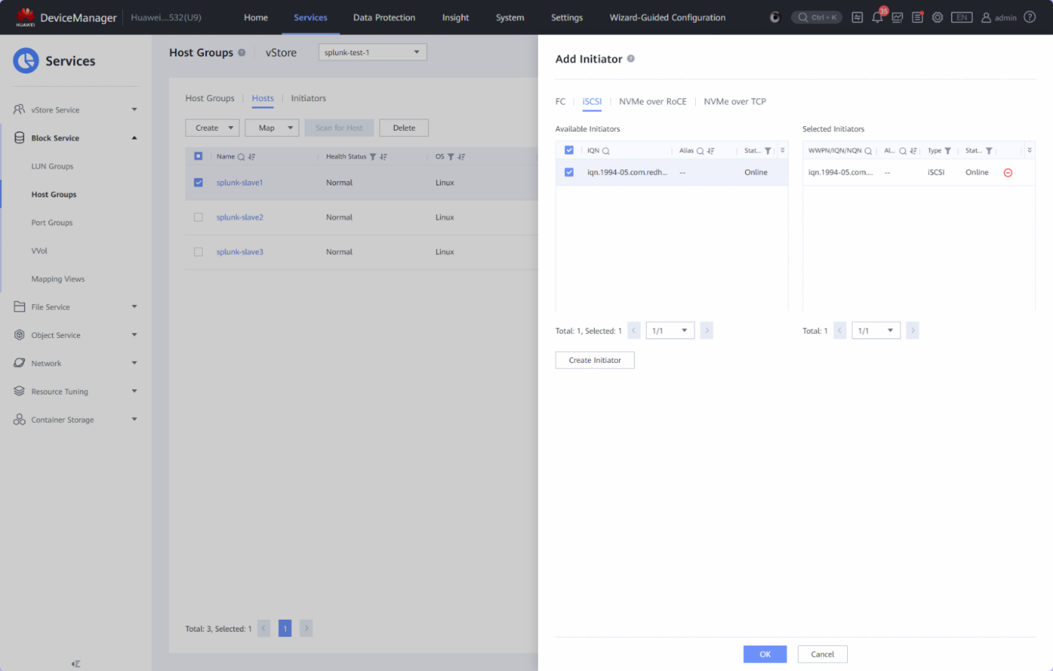Open the performance monitoring chart icon
Screen dimensions: 1053x671
(x=897, y=18)
